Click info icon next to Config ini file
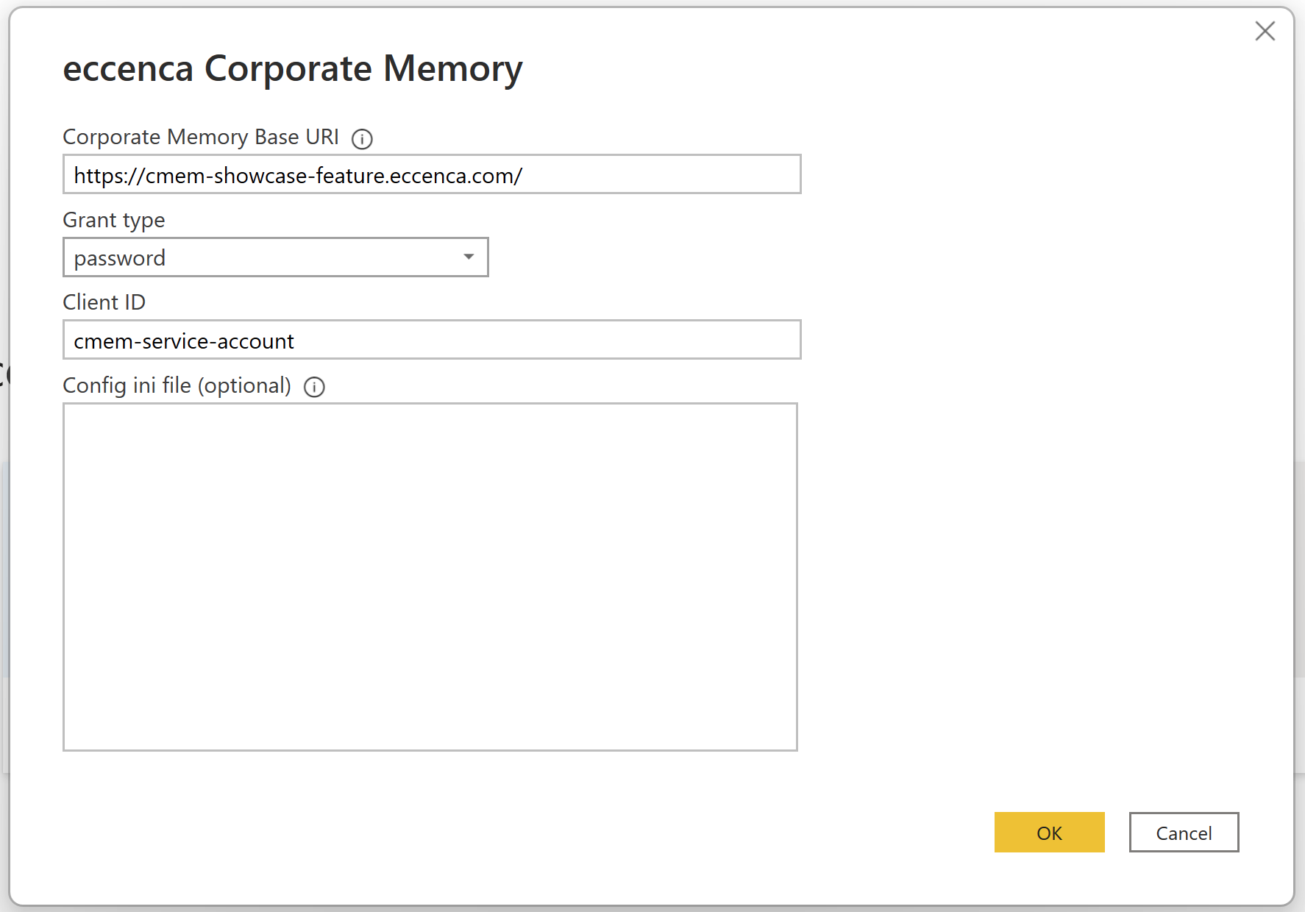Image resolution: width=1305 pixels, height=912 pixels. coord(314,387)
